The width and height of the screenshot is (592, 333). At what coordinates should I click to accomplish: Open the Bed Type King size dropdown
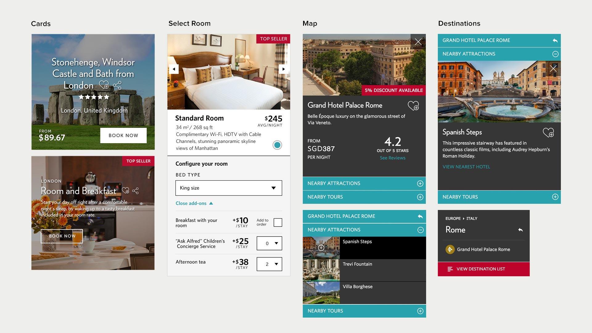(x=228, y=188)
